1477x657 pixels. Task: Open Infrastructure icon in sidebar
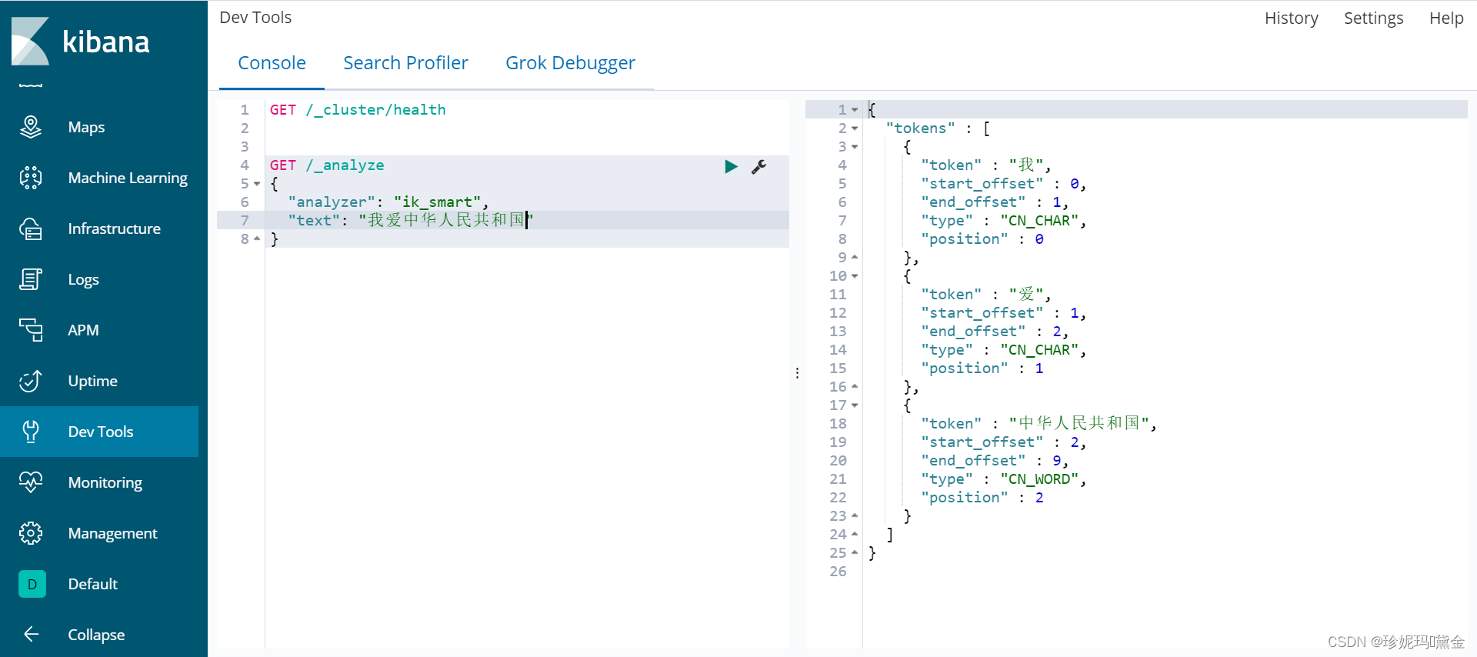[x=31, y=228]
